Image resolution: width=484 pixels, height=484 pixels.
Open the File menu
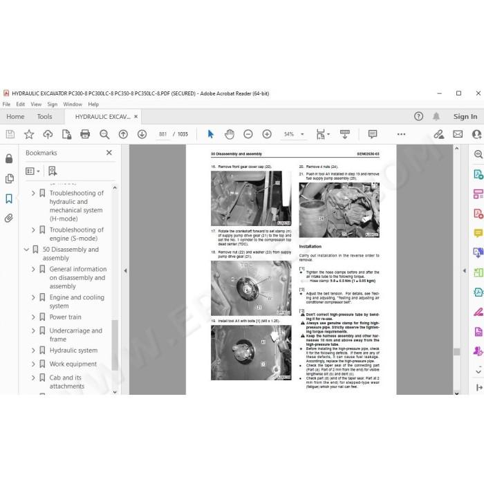6,104
